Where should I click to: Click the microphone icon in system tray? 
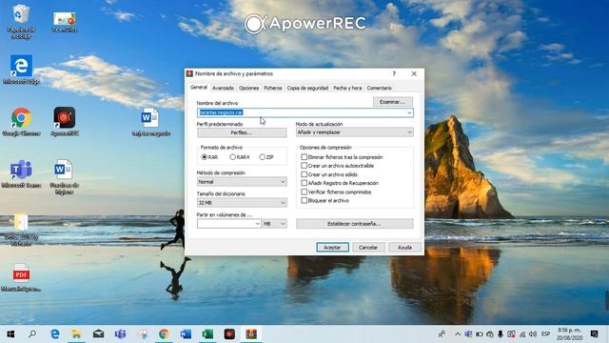tap(501, 334)
